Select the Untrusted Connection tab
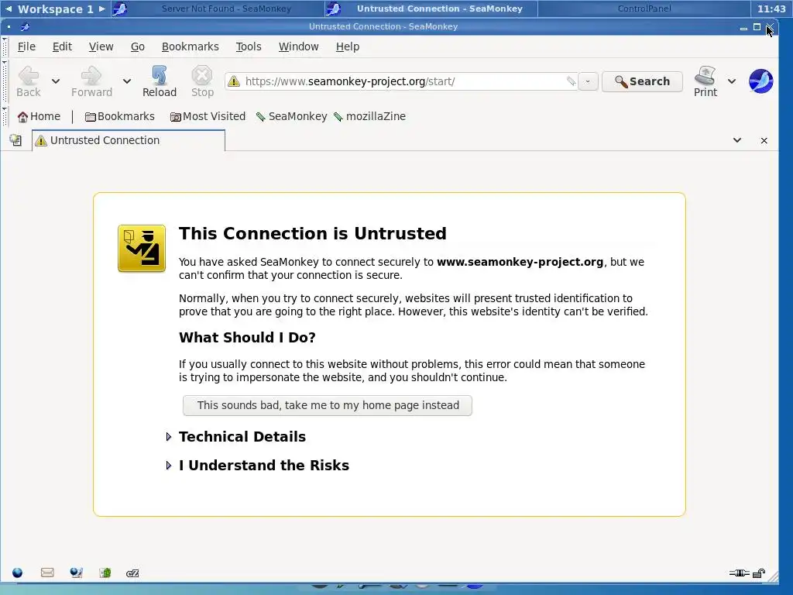The width and height of the screenshot is (793, 595). point(129,140)
